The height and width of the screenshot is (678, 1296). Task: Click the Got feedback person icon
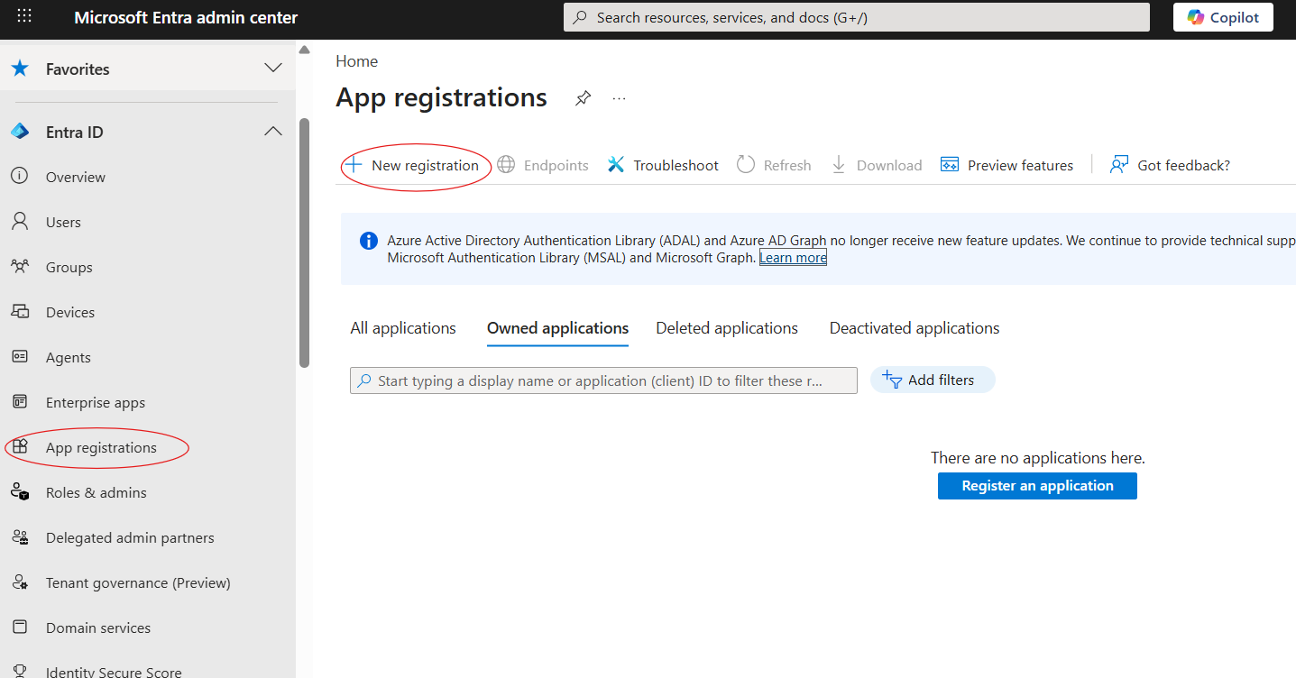[x=1119, y=165]
